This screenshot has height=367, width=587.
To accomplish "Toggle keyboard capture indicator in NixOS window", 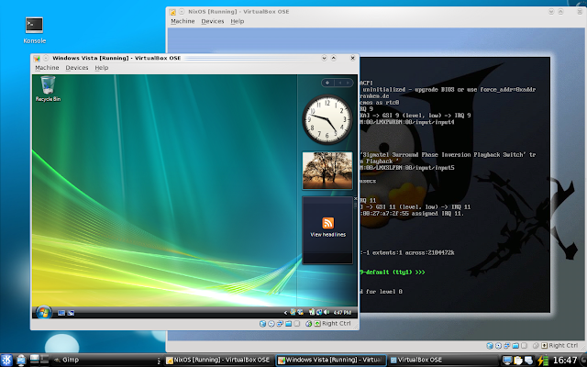I will 544,345.
